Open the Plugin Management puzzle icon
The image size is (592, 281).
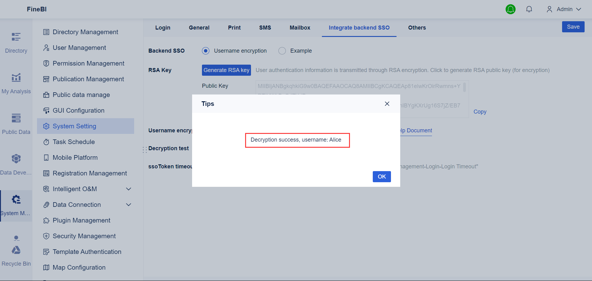(x=46, y=220)
